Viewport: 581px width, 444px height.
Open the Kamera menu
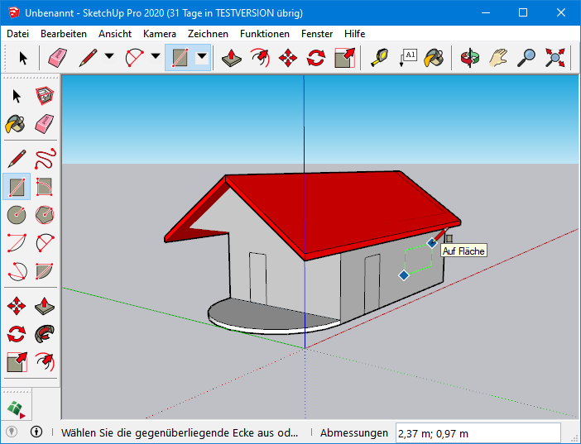point(159,34)
